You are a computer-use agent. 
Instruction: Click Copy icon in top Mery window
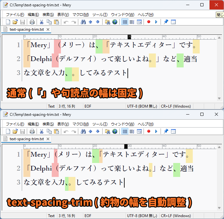(49, 22)
